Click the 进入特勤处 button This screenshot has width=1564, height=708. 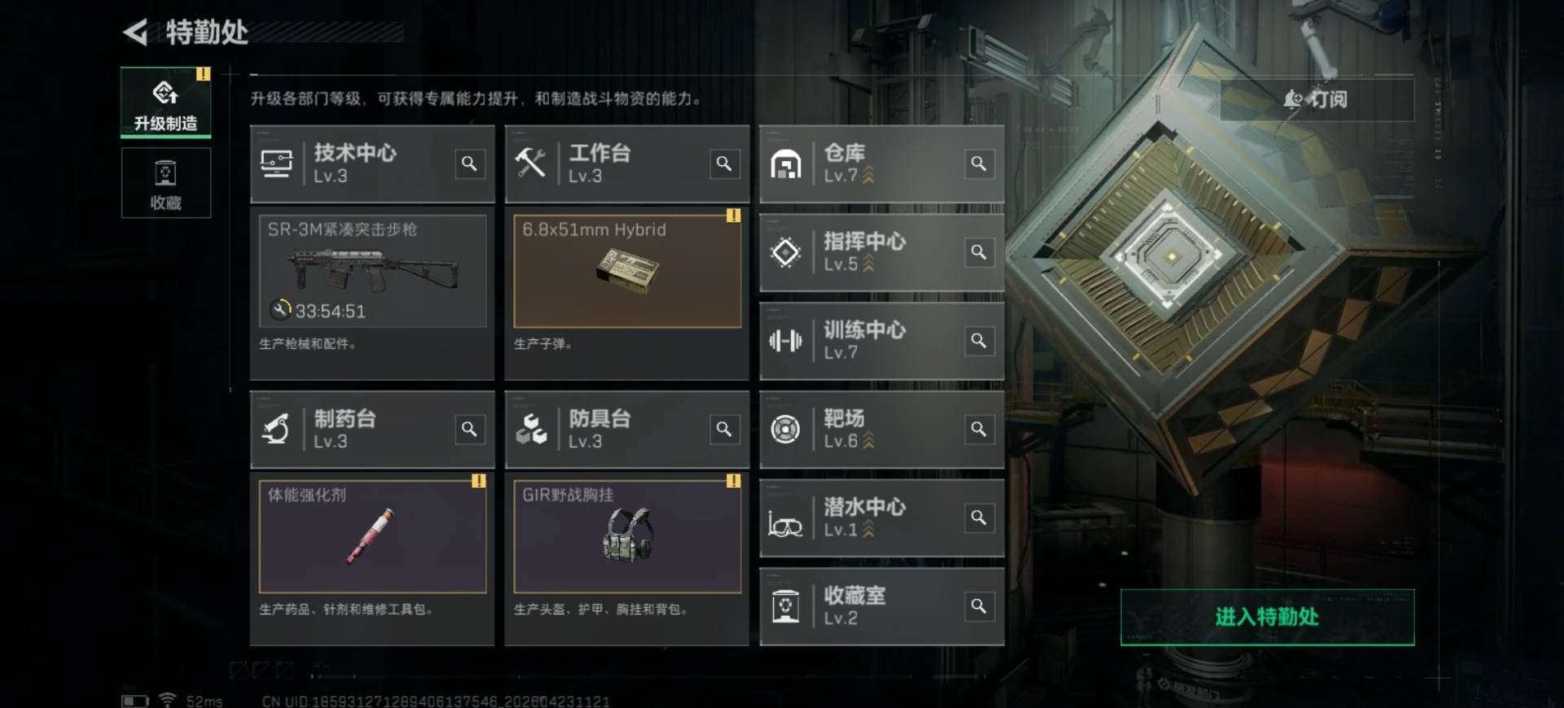pos(1267,617)
